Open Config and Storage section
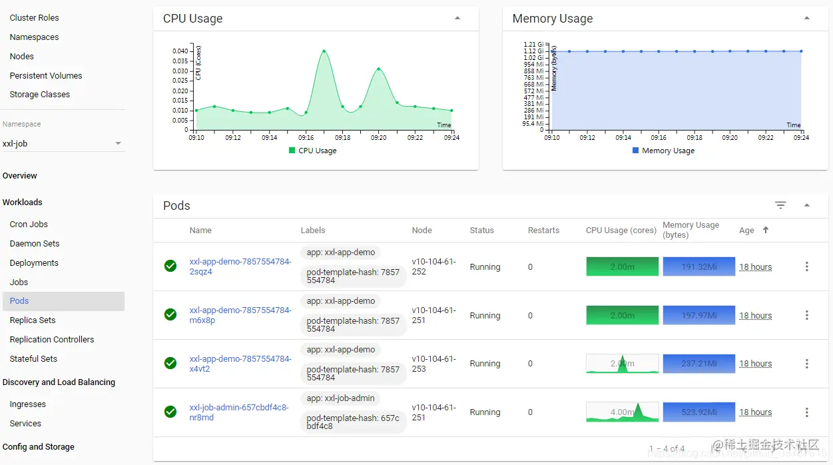 (39, 447)
